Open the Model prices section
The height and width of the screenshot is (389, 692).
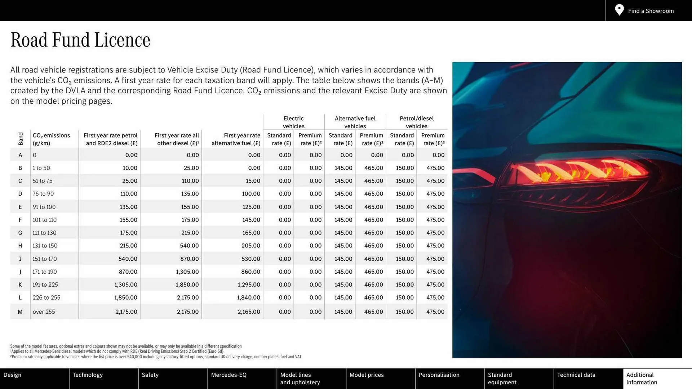click(366, 375)
